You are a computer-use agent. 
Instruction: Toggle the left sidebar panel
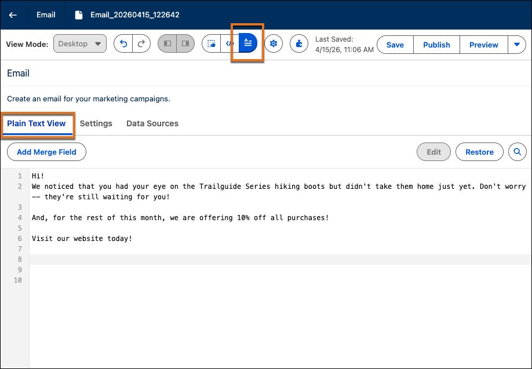coord(167,44)
